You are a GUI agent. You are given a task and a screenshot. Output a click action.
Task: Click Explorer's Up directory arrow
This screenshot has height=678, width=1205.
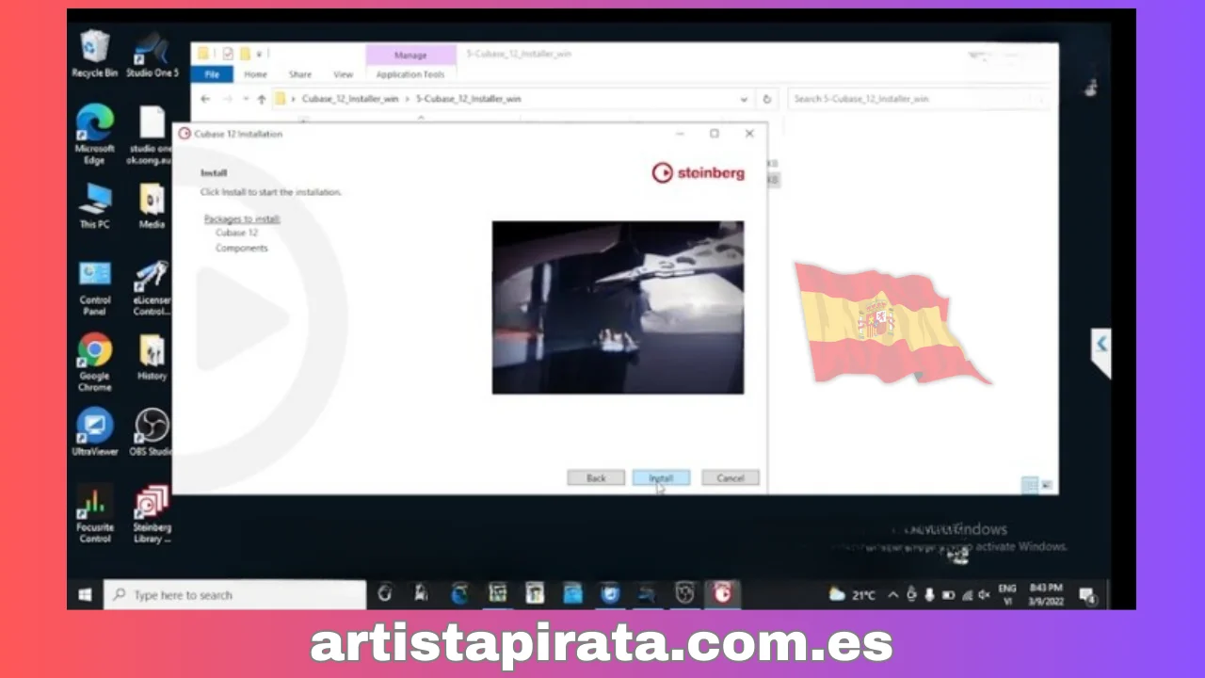[x=262, y=99]
